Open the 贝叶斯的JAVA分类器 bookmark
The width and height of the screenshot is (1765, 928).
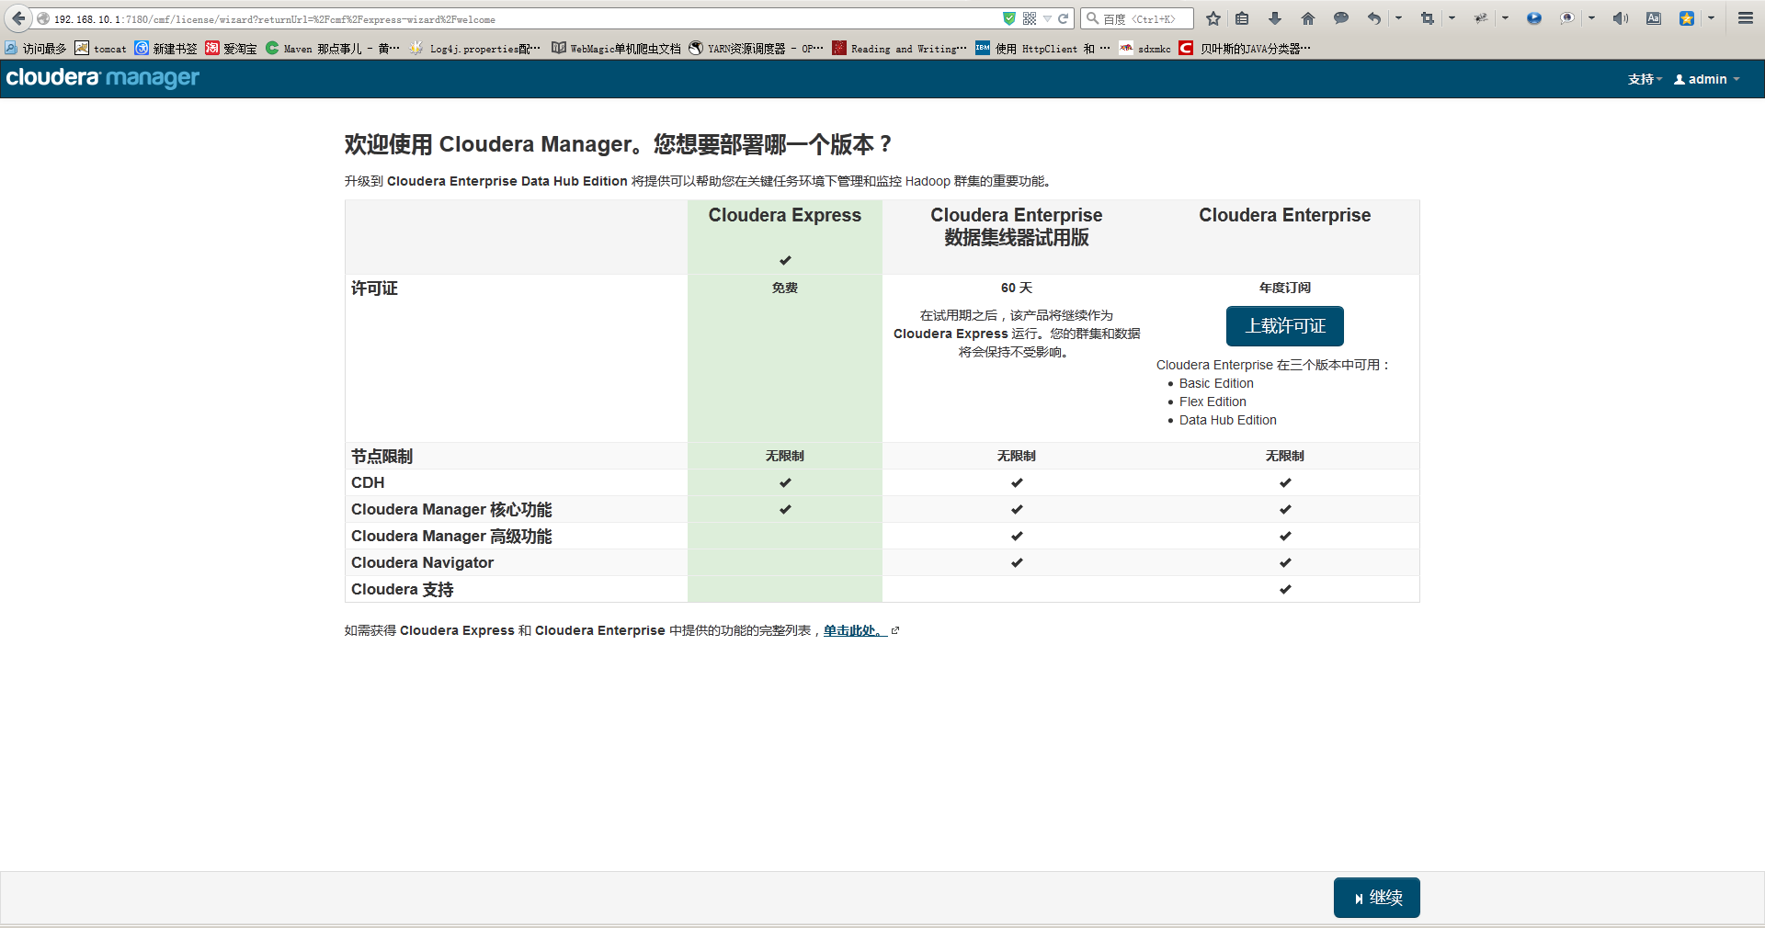pos(1246,49)
